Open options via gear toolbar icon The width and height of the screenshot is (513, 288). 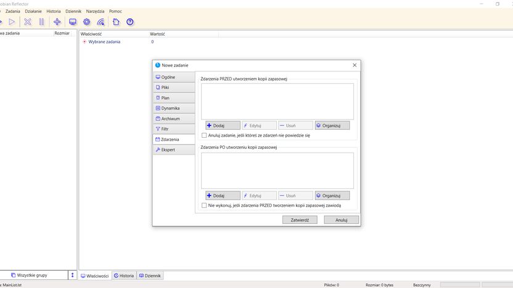point(87,22)
